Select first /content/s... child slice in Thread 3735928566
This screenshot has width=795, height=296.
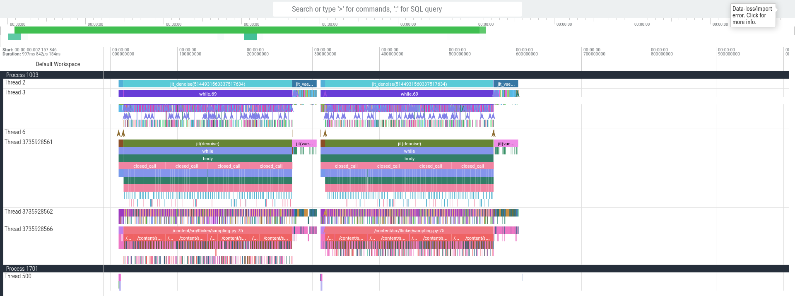pos(149,238)
